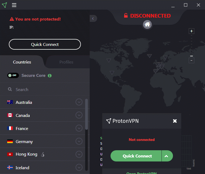The height and width of the screenshot is (174, 205).
Task: Click Tor onion icon next to Hong Kong
Action: [x=43, y=155]
